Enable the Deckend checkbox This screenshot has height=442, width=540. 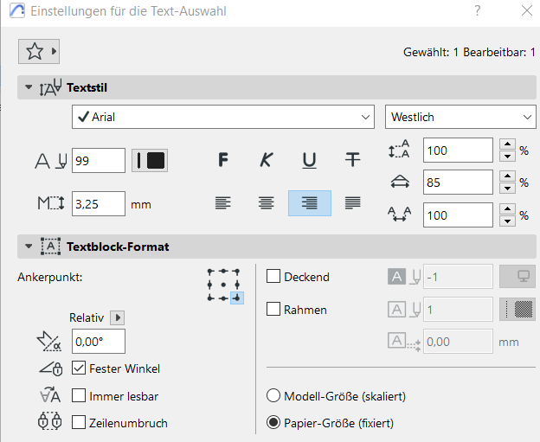[x=273, y=277]
